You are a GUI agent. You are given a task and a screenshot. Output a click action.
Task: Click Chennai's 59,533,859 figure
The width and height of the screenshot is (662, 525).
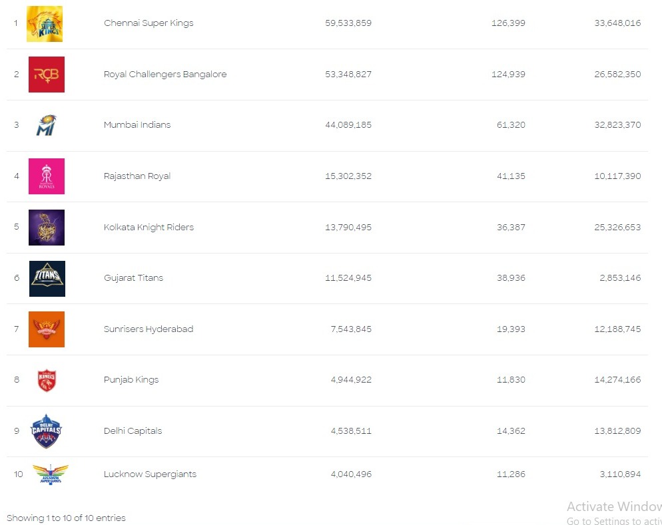348,23
